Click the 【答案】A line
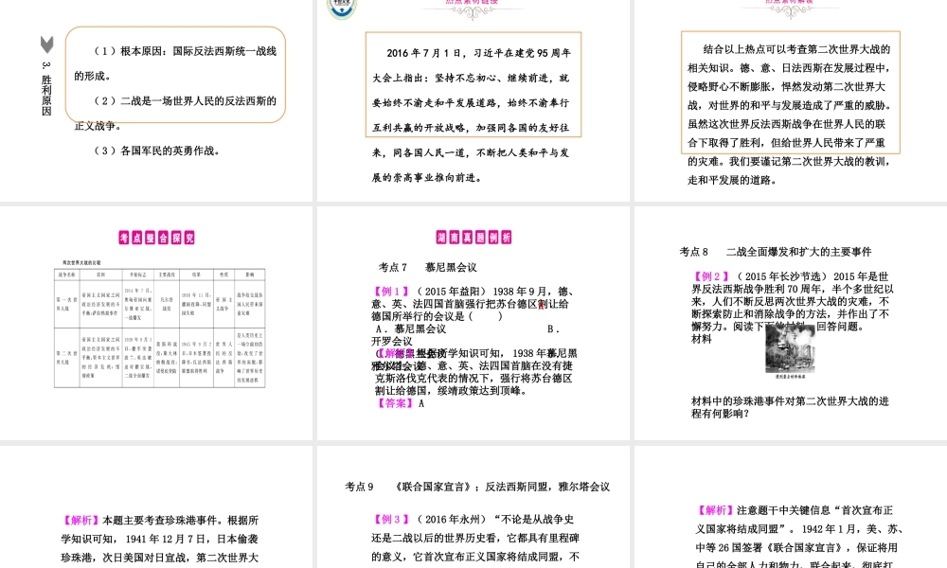Screen dimensions: 947x568 [x=400, y=403]
